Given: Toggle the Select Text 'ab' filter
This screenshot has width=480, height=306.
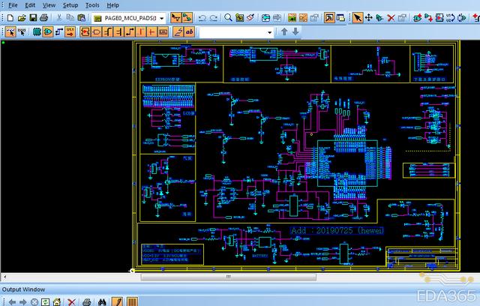Looking at the screenshot, I should pyautogui.click(x=190, y=31).
